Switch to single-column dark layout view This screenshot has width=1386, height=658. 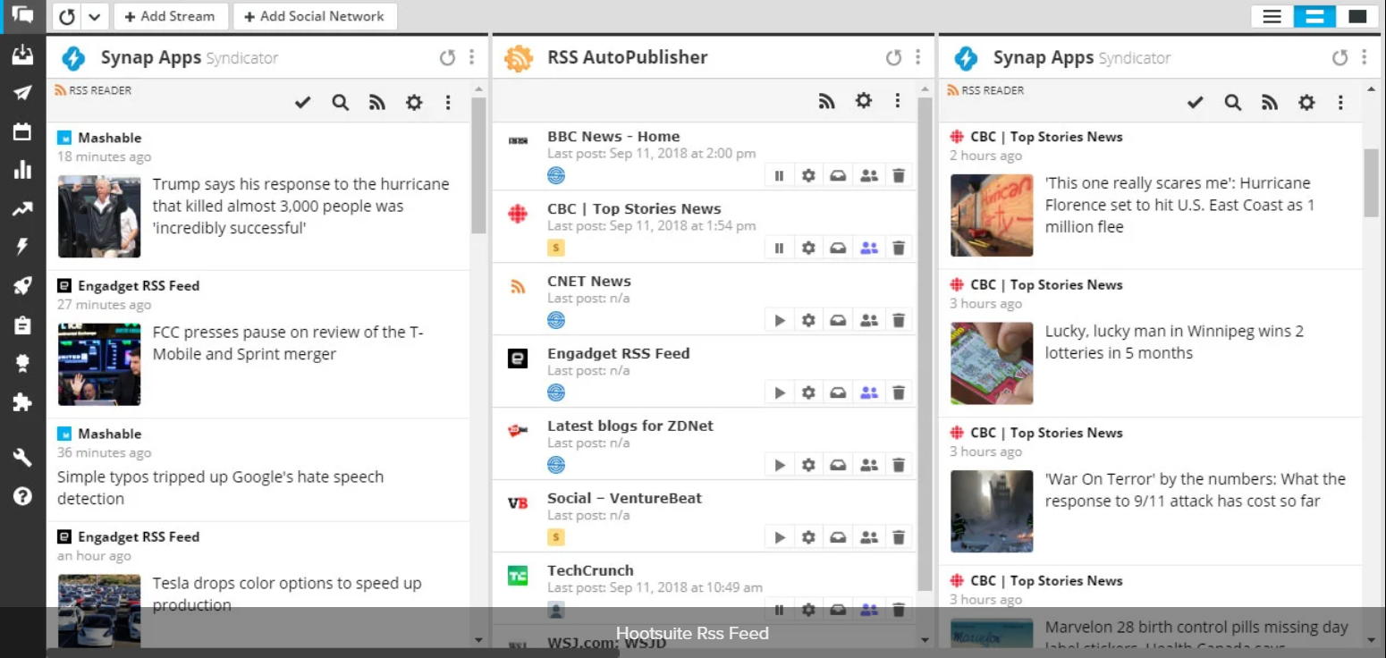click(x=1356, y=16)
